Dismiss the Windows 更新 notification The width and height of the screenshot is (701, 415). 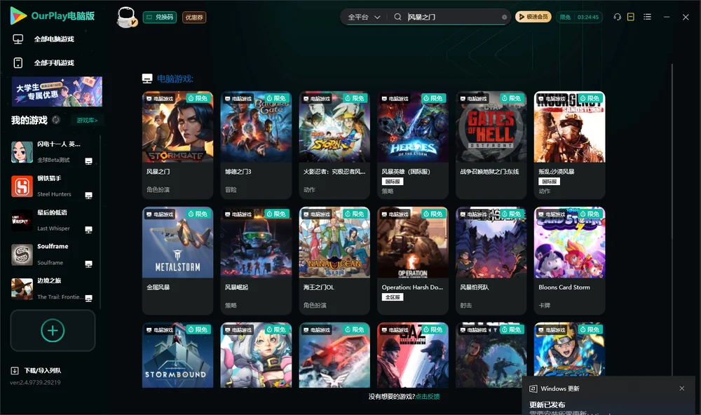point(682,388)
